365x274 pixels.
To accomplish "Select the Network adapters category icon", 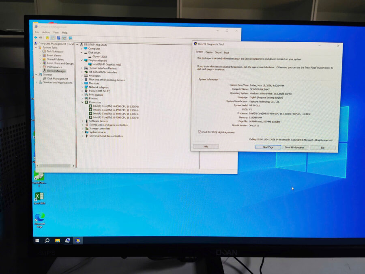I will [86, 87].
